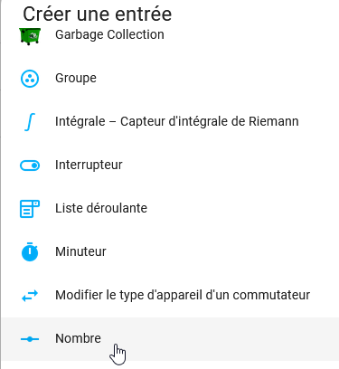Open Intégrale – Capteur d'intégrale de Riemann
Viewport: 339px width, 369px height.
coord(177,121)
